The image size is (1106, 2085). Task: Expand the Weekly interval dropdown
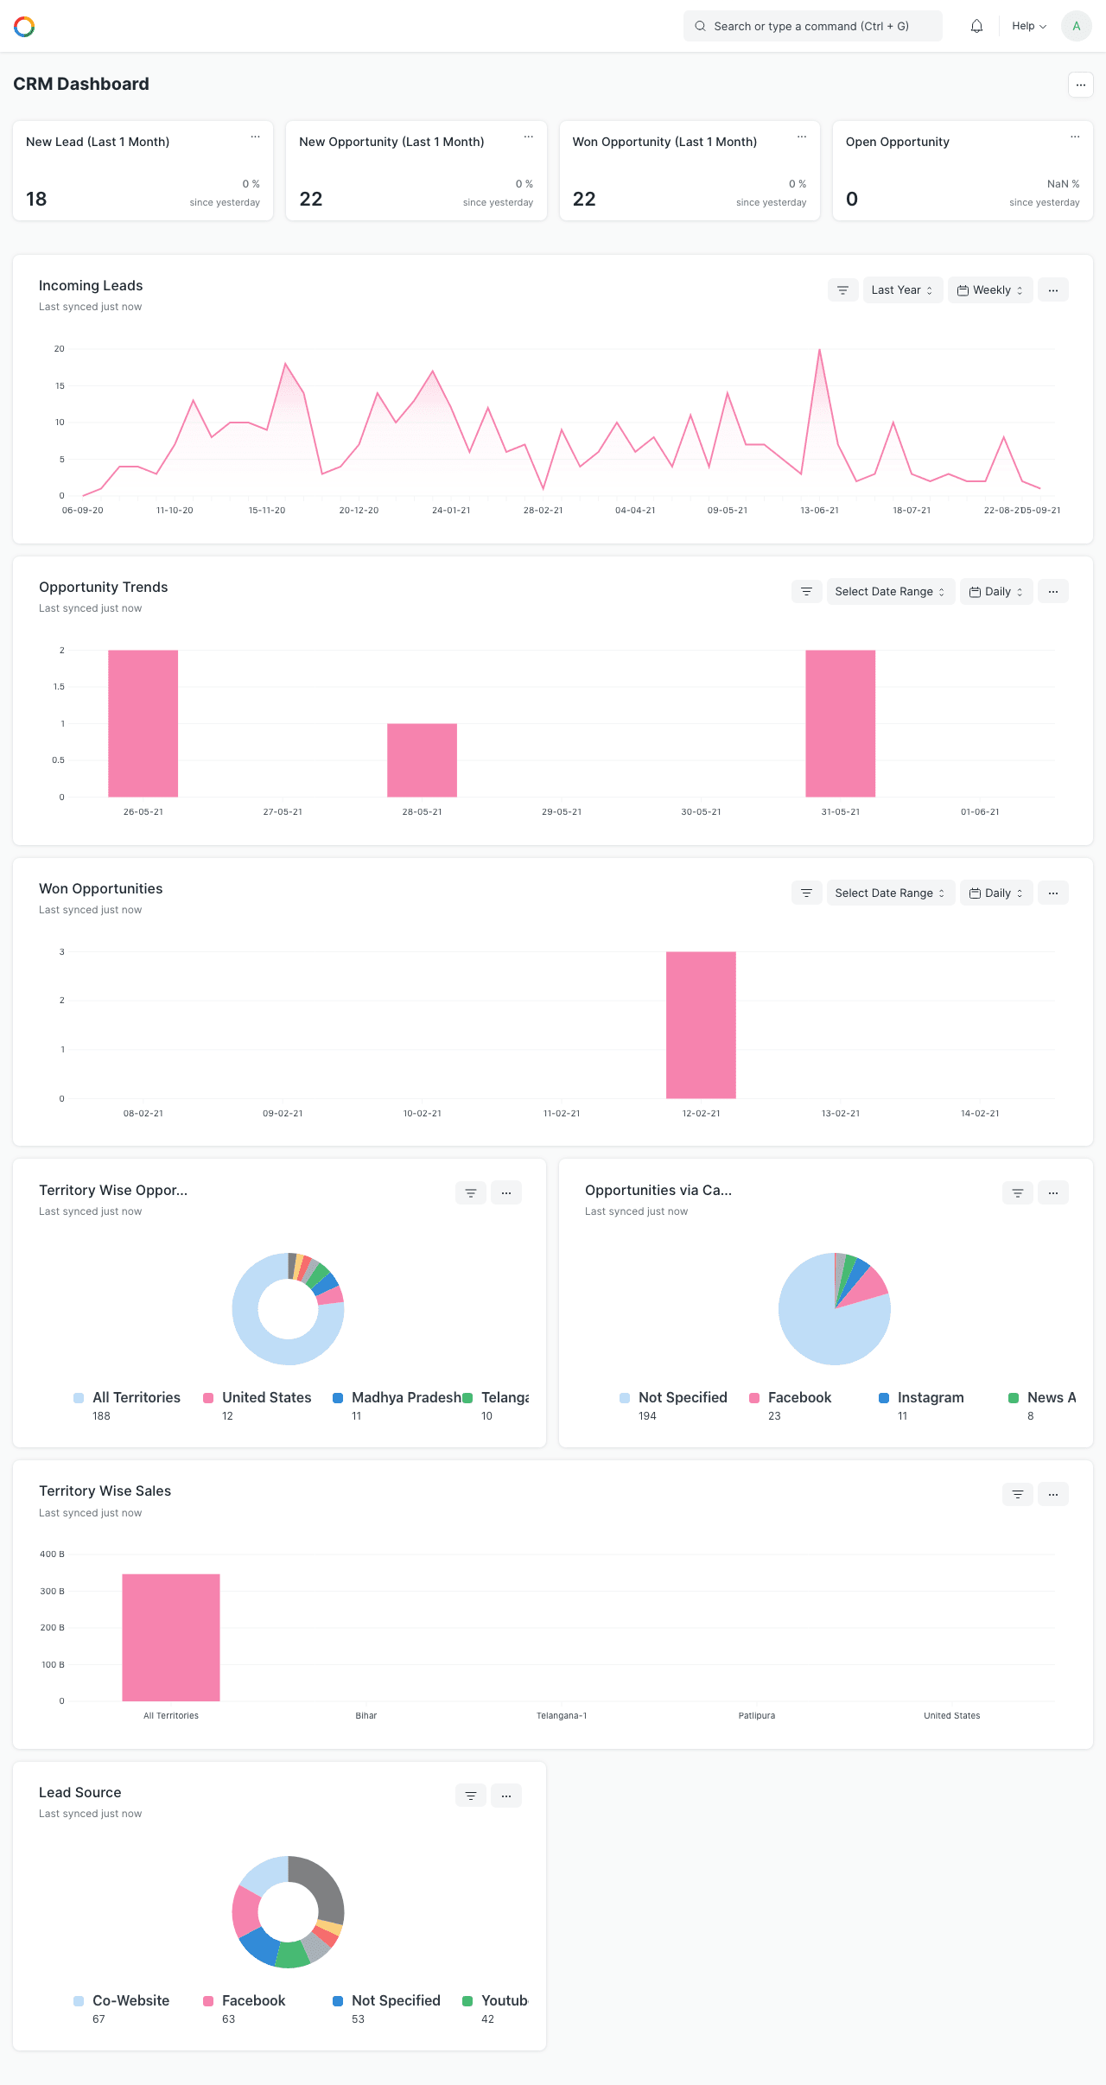point(990,290)
